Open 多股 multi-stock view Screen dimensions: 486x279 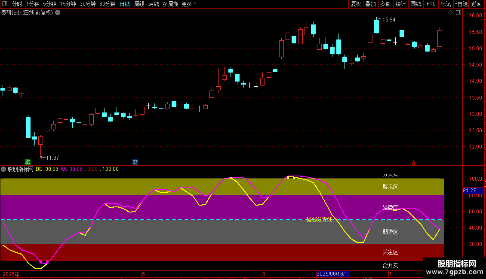coord(386,4)
